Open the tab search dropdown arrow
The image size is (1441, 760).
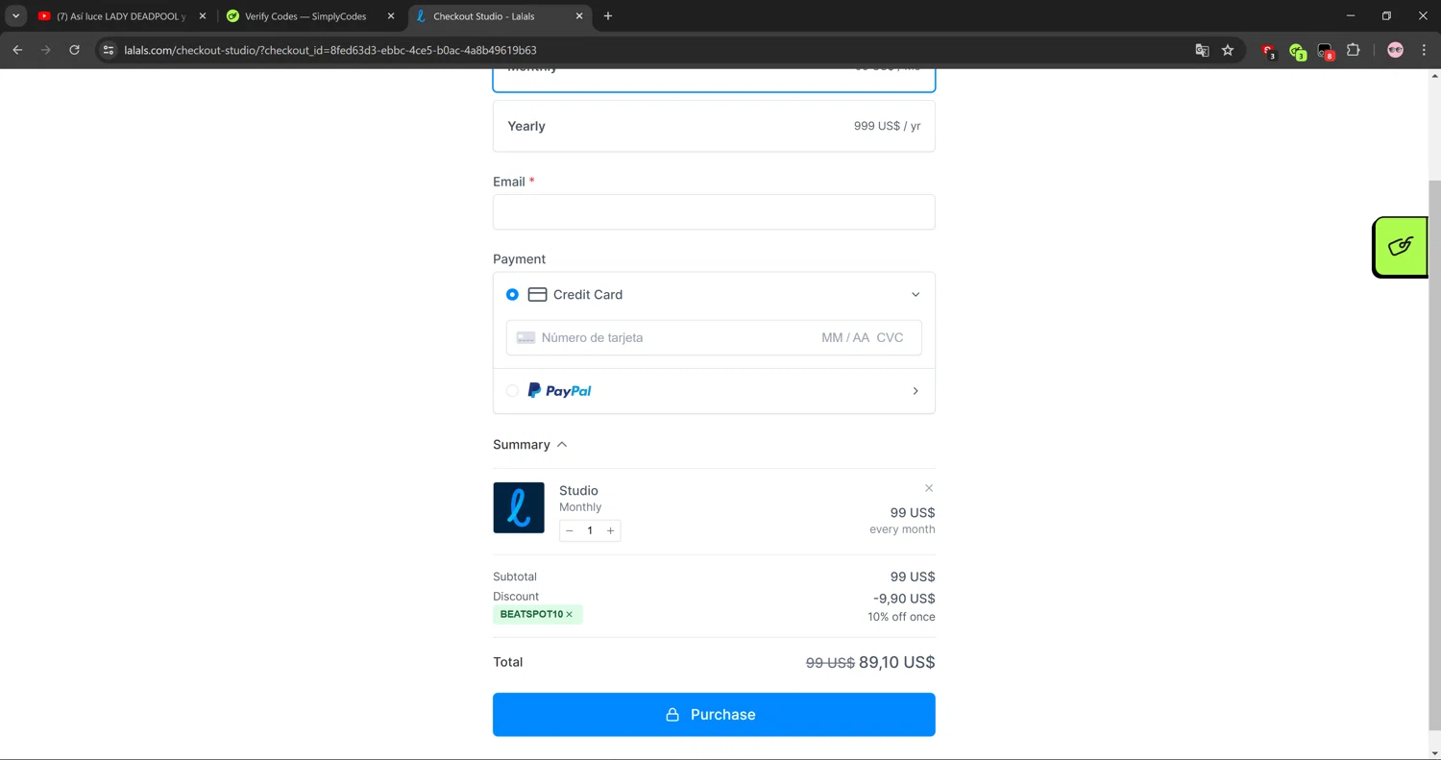15,16
